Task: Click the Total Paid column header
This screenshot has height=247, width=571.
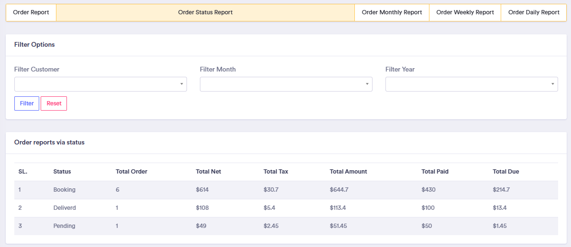Action: [435, 172]
